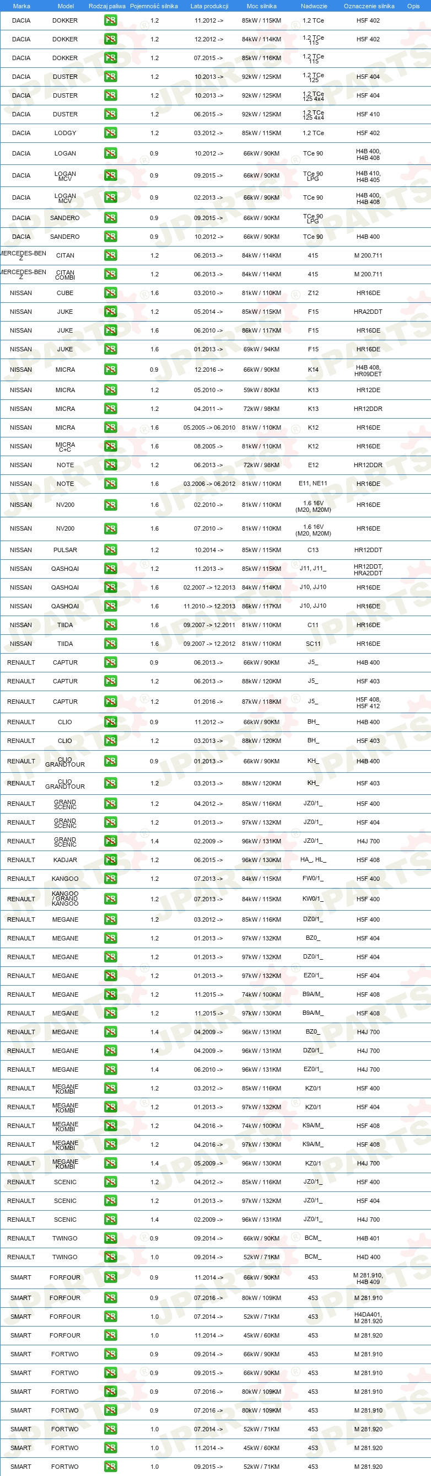This screenshot has width=431, height=1476.
Task: Select the 'KADJAR' model cell
Action: [x=65, y=860]
